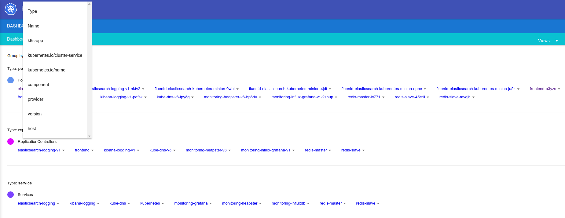Open the Views dropdown arrow
The width and height of the screenshot is (565, 218).
(x=556, y=41)
